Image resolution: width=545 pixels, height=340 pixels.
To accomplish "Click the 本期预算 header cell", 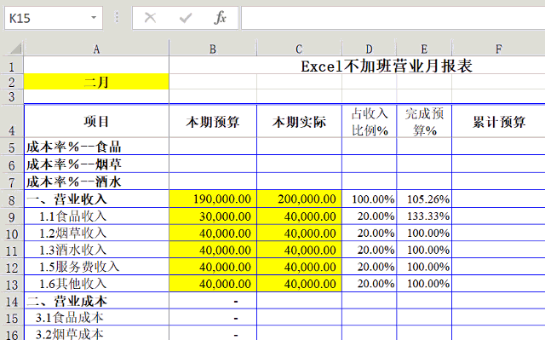I will (213, 121).
